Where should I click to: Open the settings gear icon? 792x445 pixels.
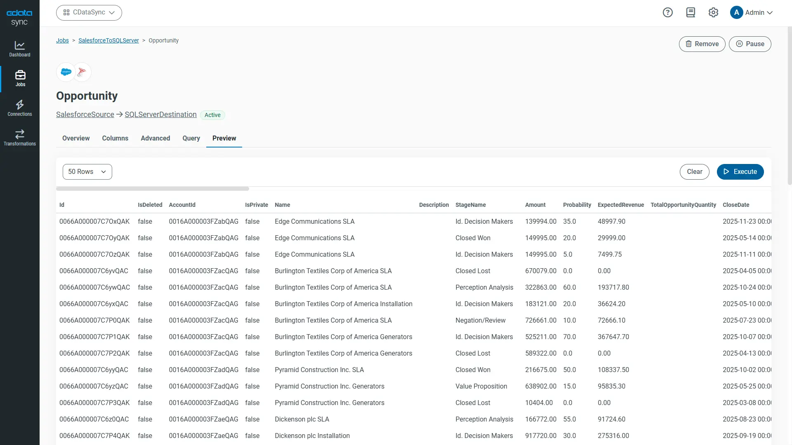[x=713, y=12]
